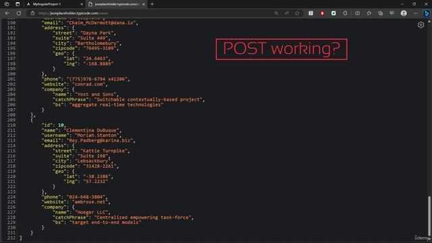This screenshot has width=432, height=243.
Task: Click the bs value "aggregate real-time technologies"
Action: (x=116, y=105)
